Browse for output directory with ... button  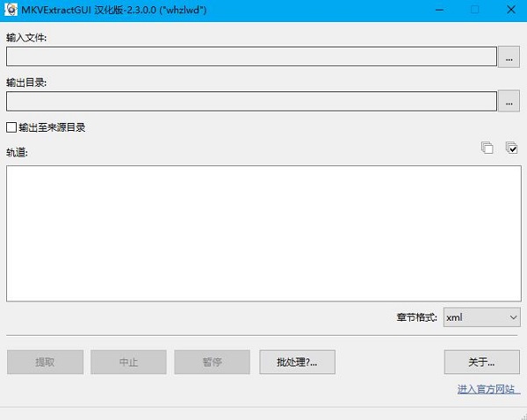[x=509, y=101]
